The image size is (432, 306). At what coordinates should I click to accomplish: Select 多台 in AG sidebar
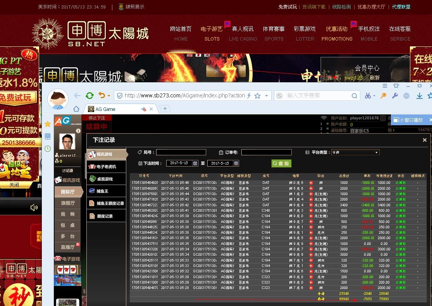click(68, 236)
